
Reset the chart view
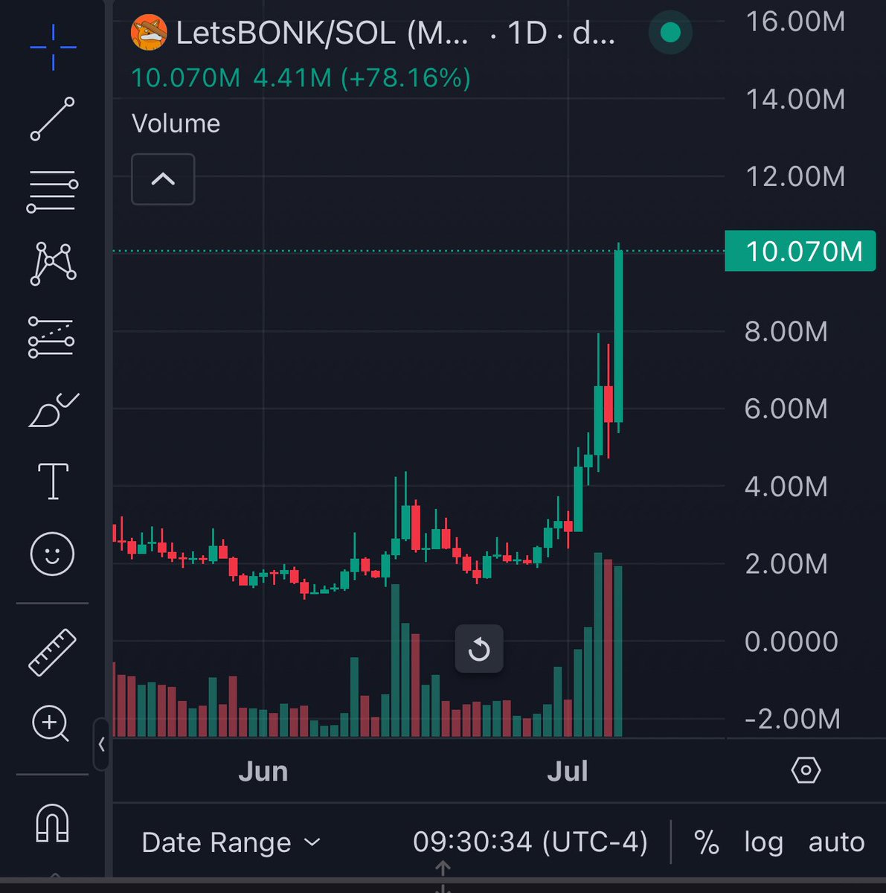pos(479,650)
